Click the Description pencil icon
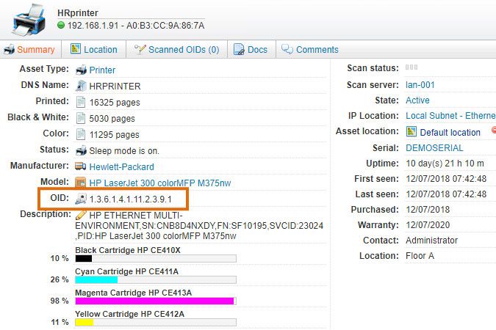This screenshot has width=496, height=330. pyautogui.click(x=82, y=215)
